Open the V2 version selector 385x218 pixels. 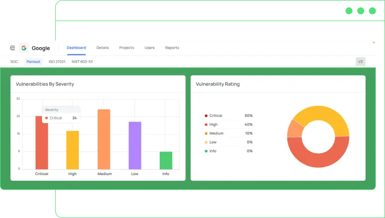360,62
